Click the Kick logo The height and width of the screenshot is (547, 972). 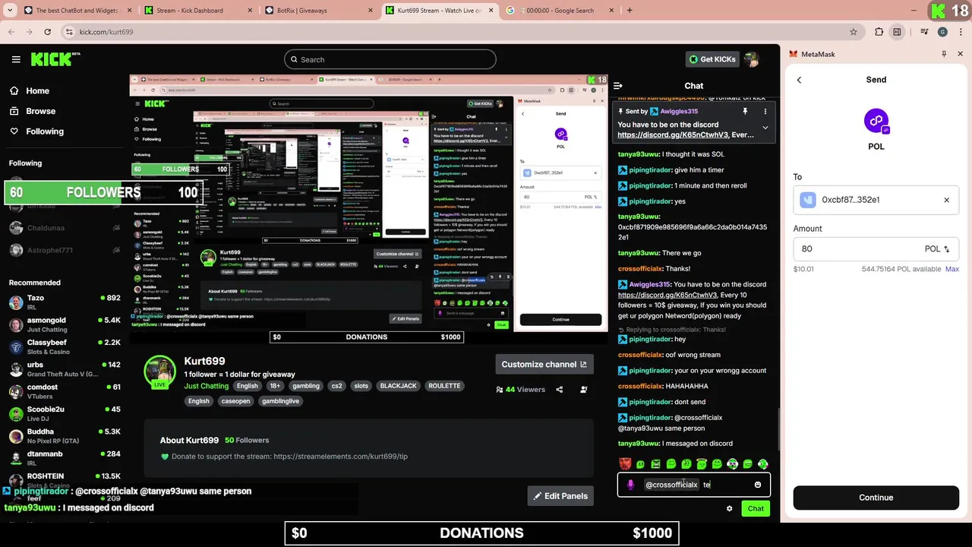click(55, 59)
